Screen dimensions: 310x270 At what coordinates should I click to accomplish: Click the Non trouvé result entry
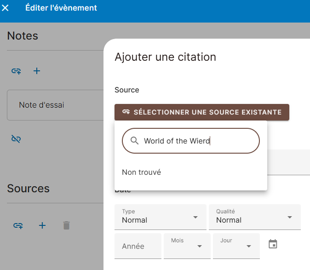click(142, 172)
